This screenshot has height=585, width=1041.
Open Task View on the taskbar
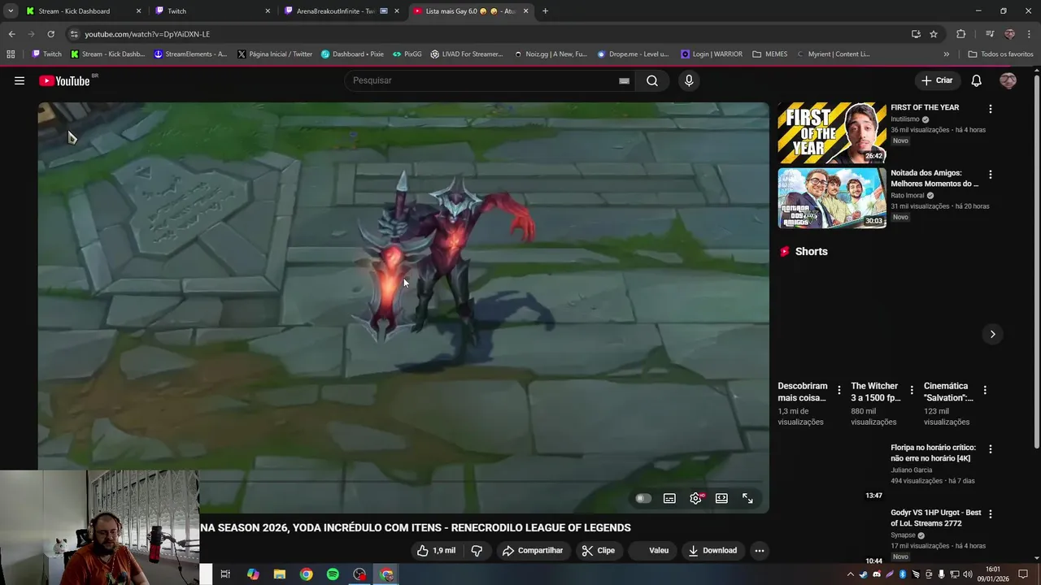coord(225,574)
